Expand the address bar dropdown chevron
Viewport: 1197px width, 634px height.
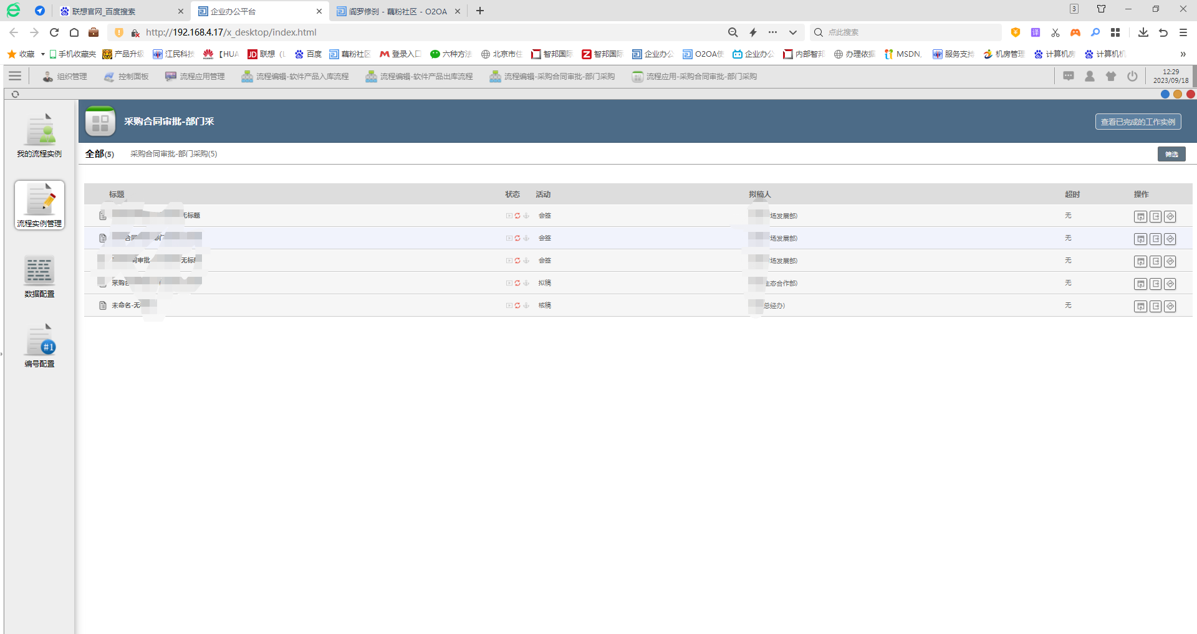[x=792, y=32]
